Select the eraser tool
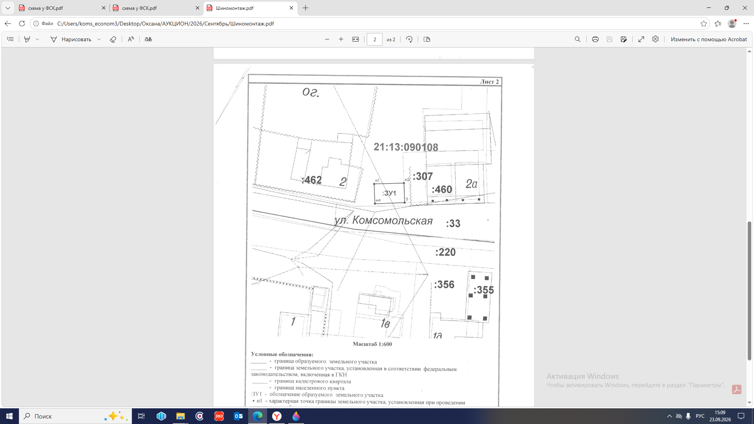The image size is (754, 424). pos(113,39)
